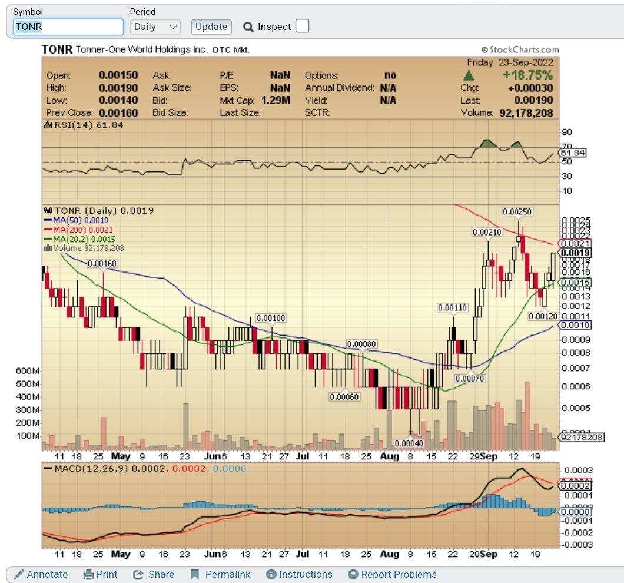
Task: Click the MACD(12,26,9) legend label
Action: [x=91, y=468]
